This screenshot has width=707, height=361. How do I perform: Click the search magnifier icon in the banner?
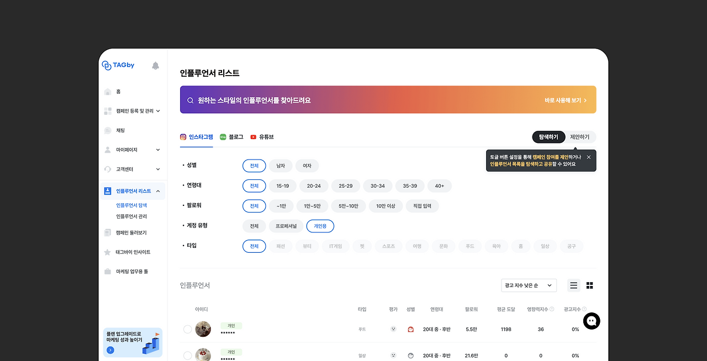(191, 100)
